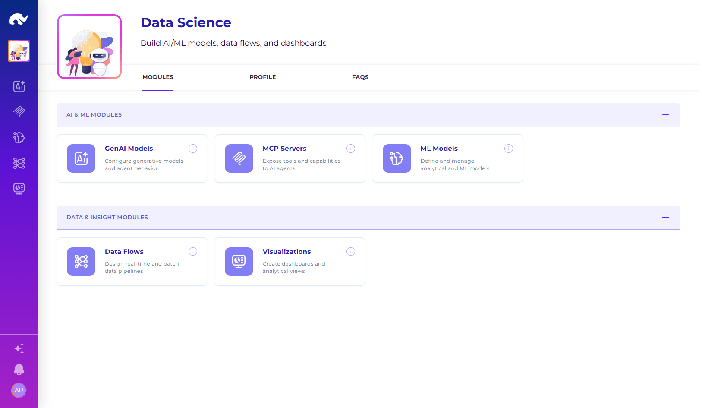Image resolution: width=702 pixels, height=408 pixels.
Task: Open the AU user avatar menu
Action: [x=19, y=390]
